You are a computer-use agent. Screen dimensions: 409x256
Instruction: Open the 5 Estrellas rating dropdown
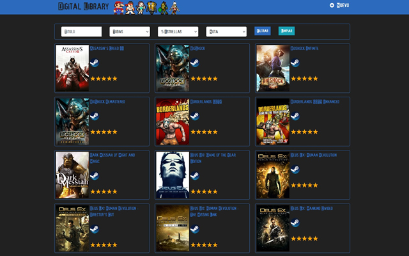coord(178,31)
